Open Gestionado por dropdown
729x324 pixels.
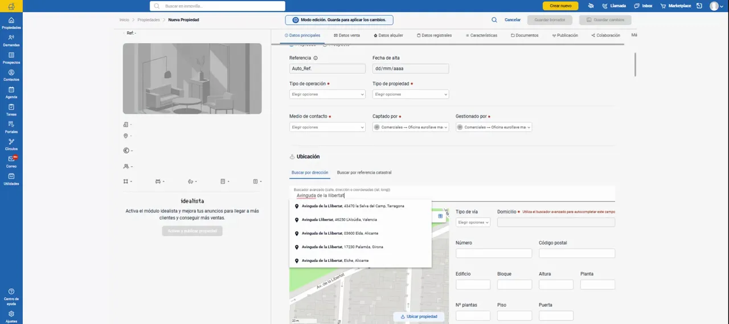(x=494, y=127)
